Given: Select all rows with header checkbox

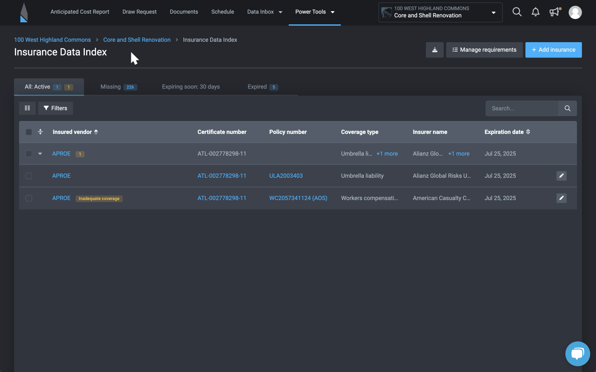Looking at the screenshot, I should click(29, 132).
